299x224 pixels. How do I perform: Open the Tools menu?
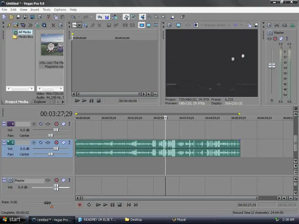click(46, 10)
